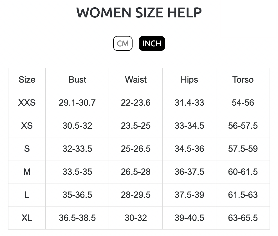
Task: Select the Torso column header
Action: (x=243, y=80)
